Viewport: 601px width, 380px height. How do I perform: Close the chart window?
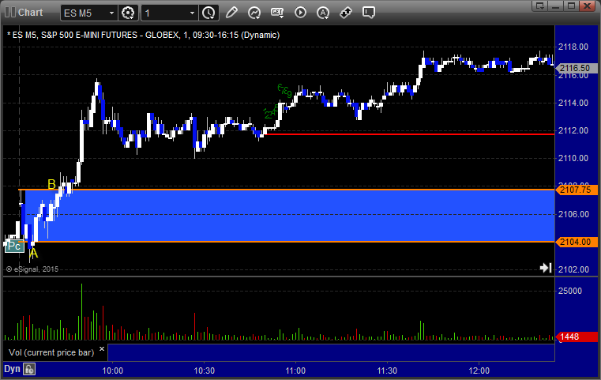click(587, 6)
